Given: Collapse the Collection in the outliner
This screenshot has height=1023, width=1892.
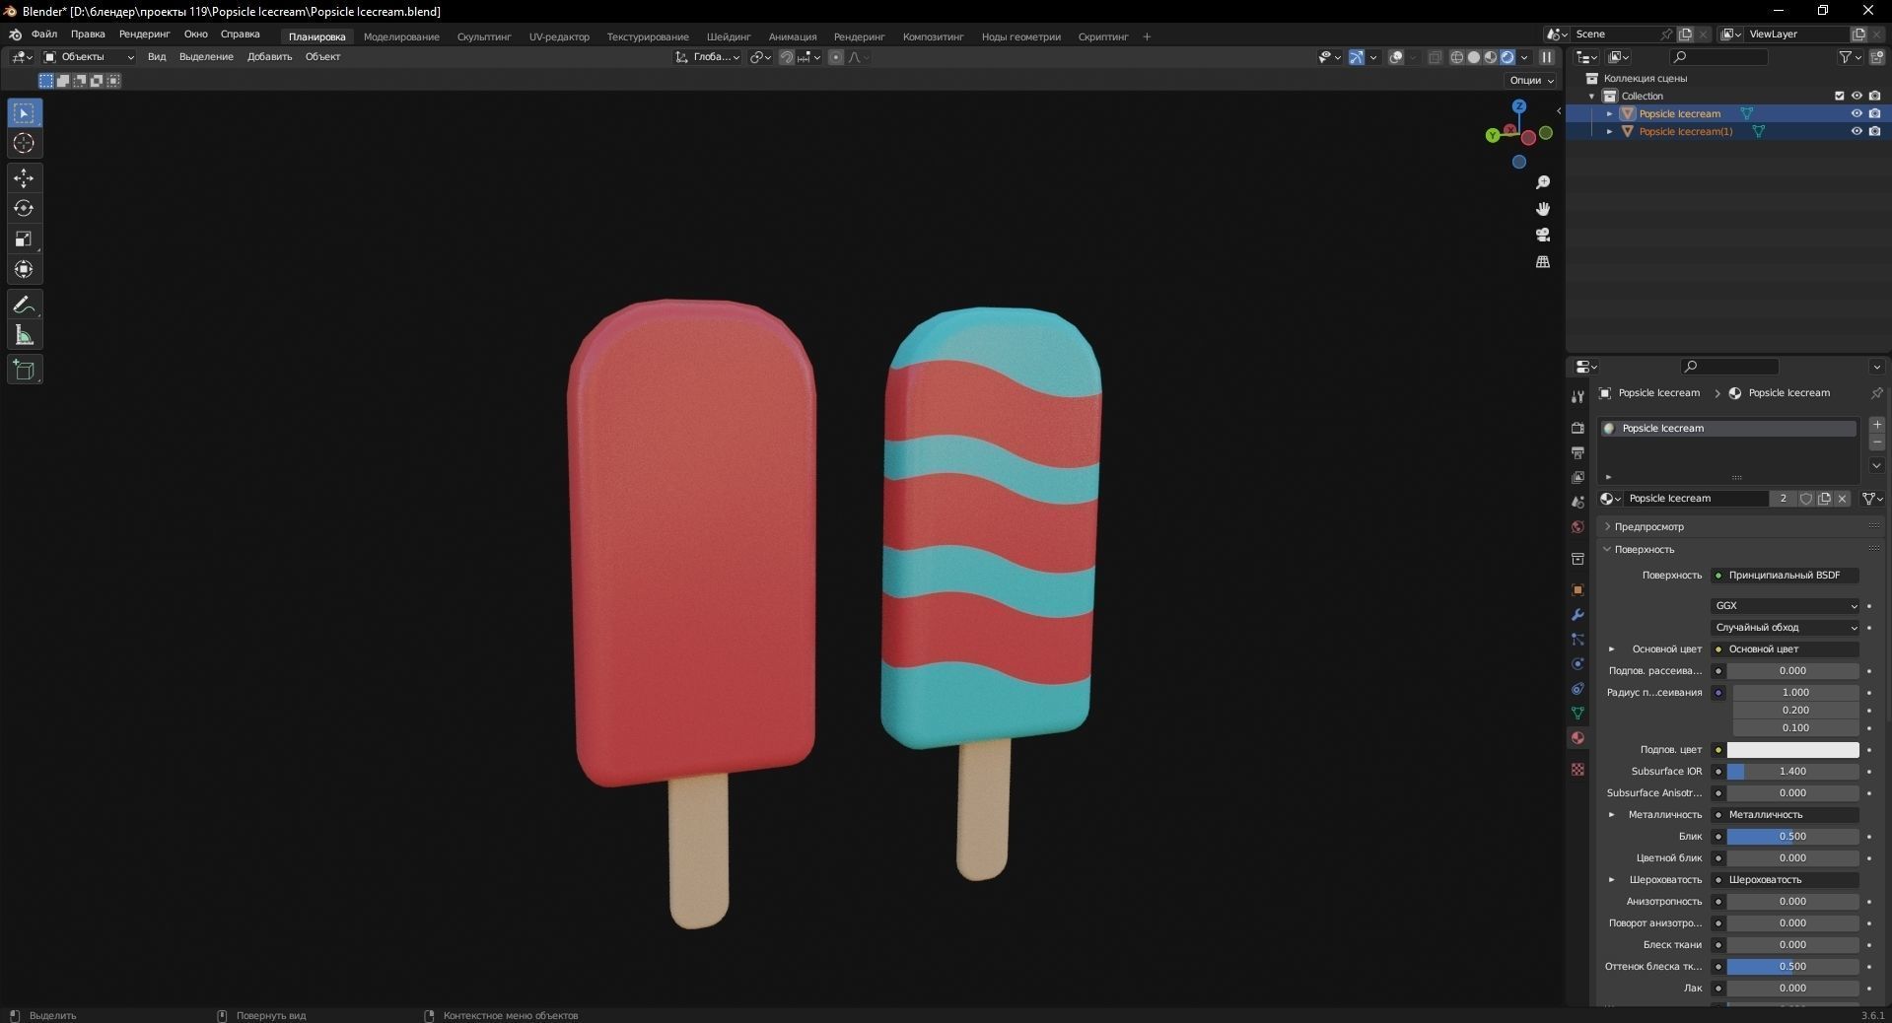Looking at the screenshot, I should 1591,96.
